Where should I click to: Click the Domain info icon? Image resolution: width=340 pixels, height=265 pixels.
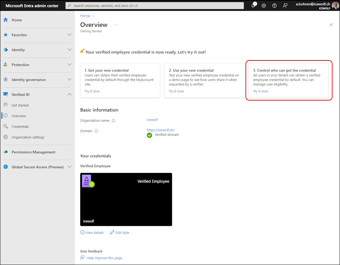click(x=96, y=131)
